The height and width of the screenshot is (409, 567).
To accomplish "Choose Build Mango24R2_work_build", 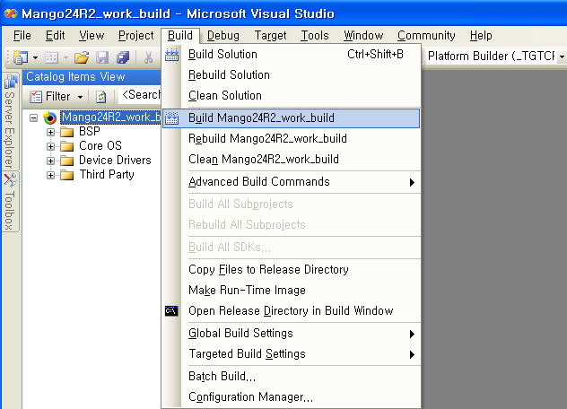I will [291, 118].
